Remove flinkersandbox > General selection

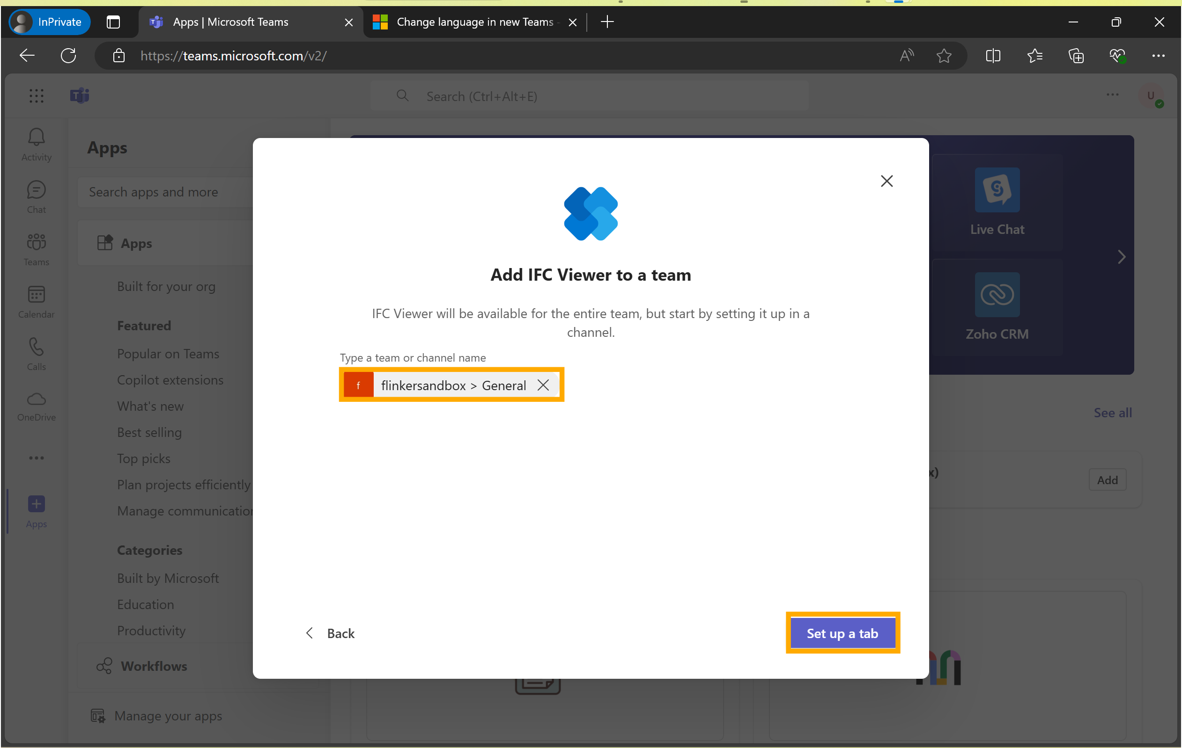543,385
